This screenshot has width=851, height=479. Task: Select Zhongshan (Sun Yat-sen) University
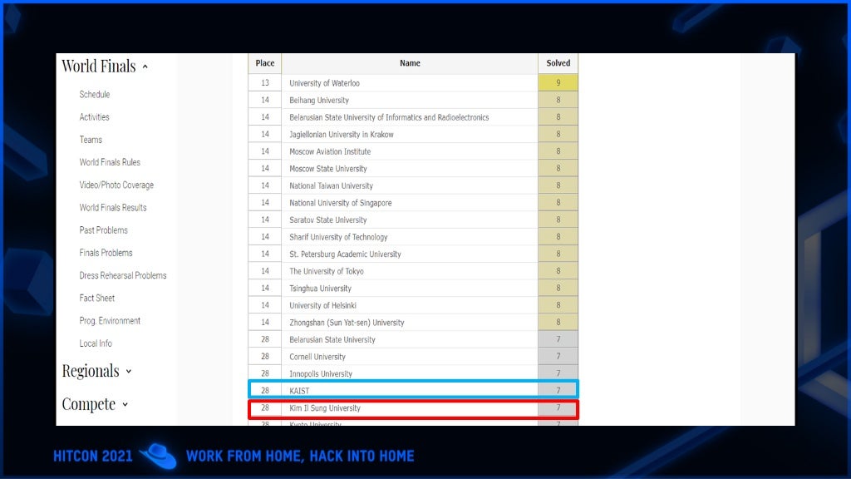(x=347, y=323)
